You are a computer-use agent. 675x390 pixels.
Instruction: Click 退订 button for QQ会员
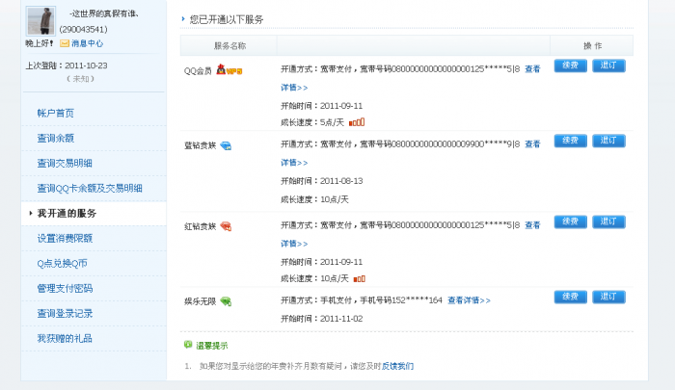point(608,65)
